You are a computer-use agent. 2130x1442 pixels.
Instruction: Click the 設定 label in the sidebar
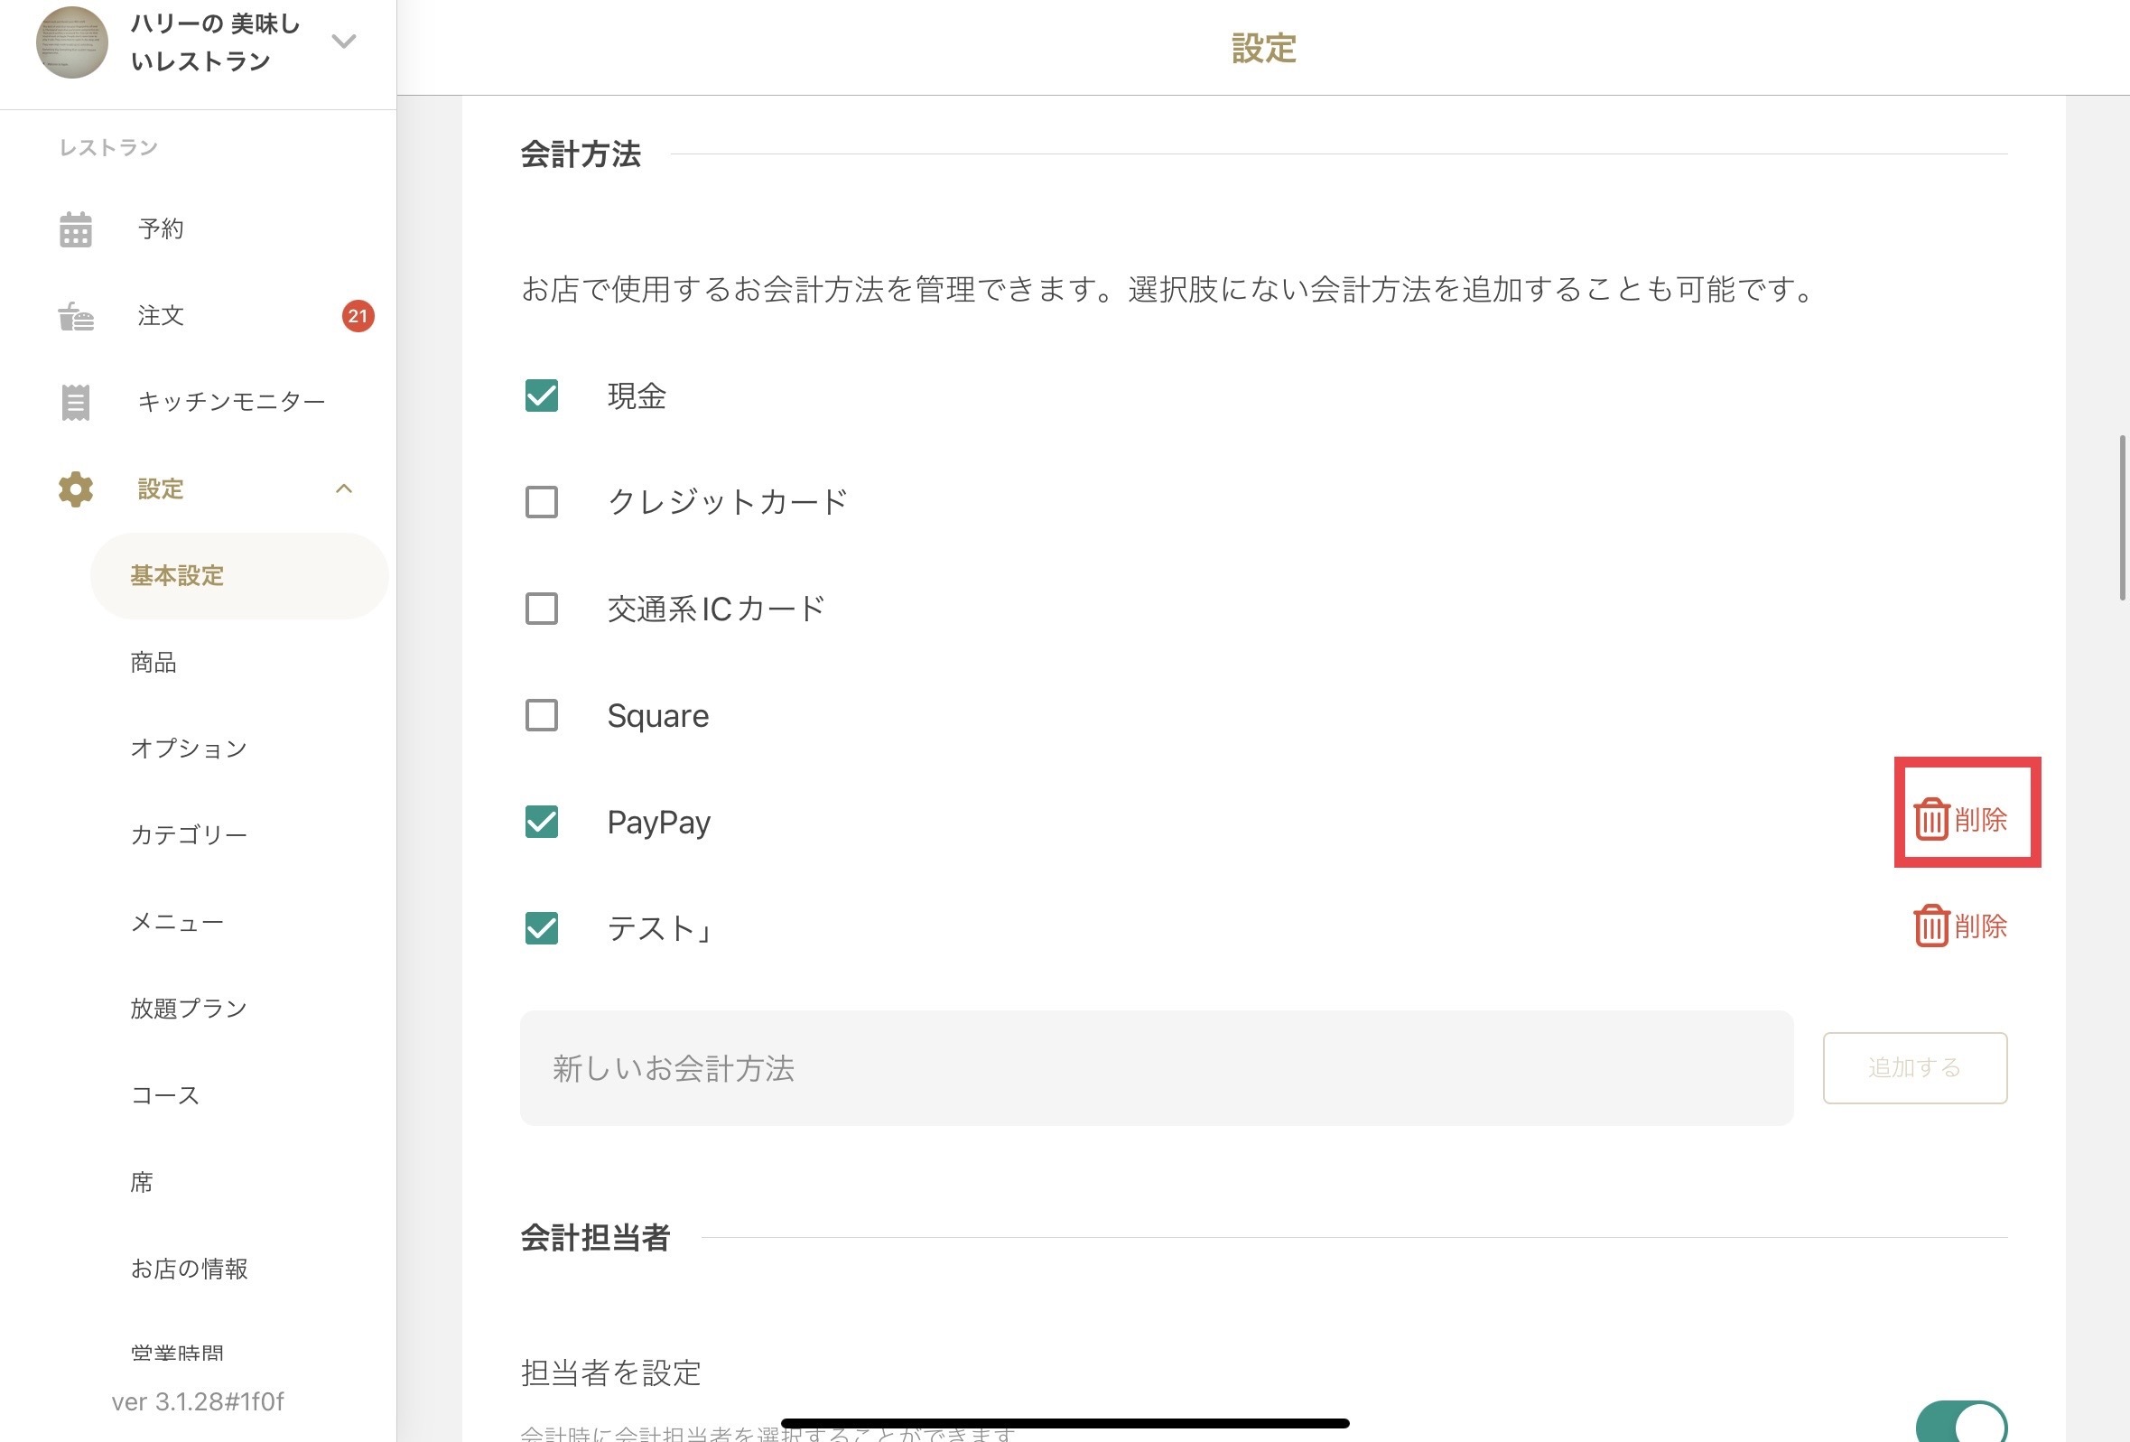click(x=162, y=489)
